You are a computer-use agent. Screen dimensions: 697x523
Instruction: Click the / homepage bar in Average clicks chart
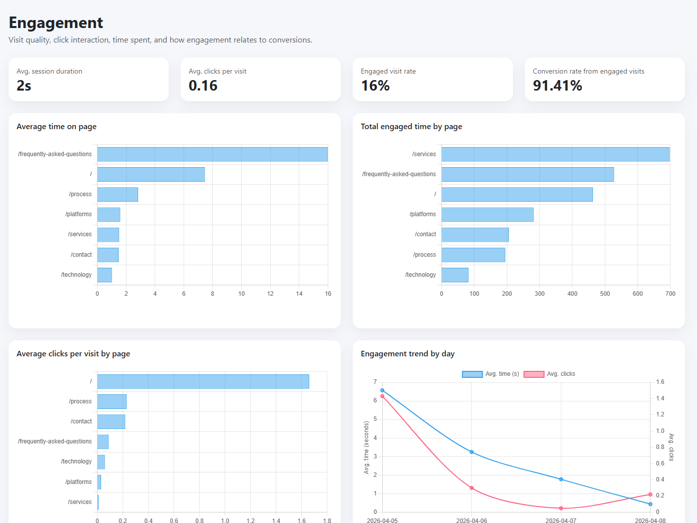click(203, 381)
